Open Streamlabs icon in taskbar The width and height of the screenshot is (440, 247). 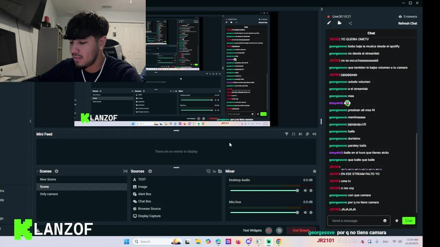[269, 242]
